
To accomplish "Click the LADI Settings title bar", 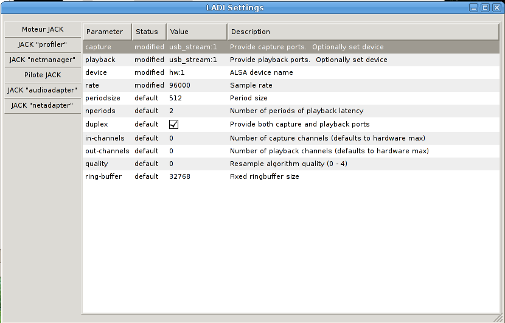I will (x=235, y=8).
